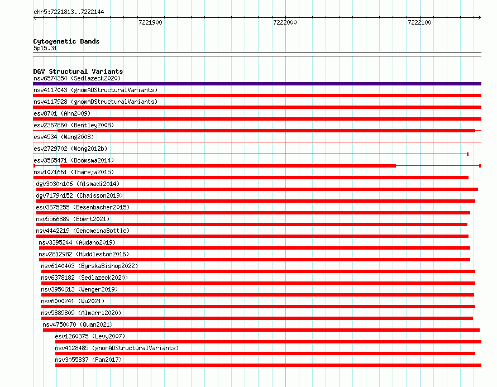Click ruler position 7221900

(151, 22)
